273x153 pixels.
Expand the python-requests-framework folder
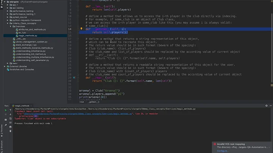point(8,20)
